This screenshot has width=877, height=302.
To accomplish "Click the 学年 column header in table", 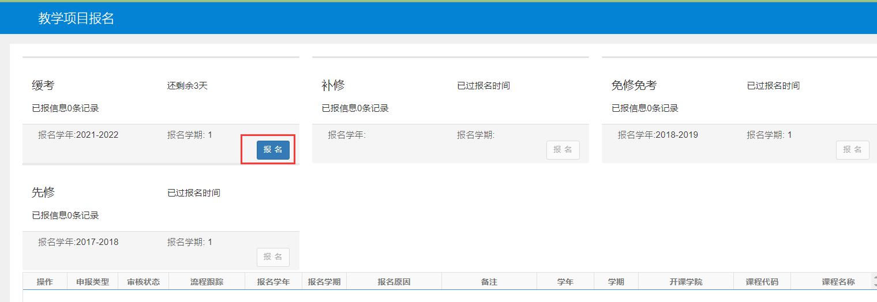I will tap(565, 282).
